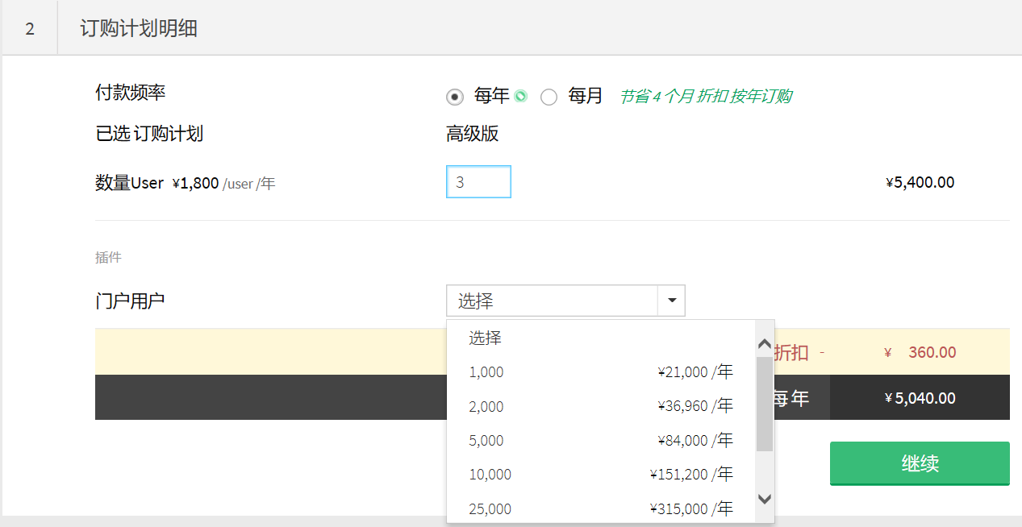Click the dropdown list scroll-down arrow
Screen dimensions: 1022x527
[765, 498]
